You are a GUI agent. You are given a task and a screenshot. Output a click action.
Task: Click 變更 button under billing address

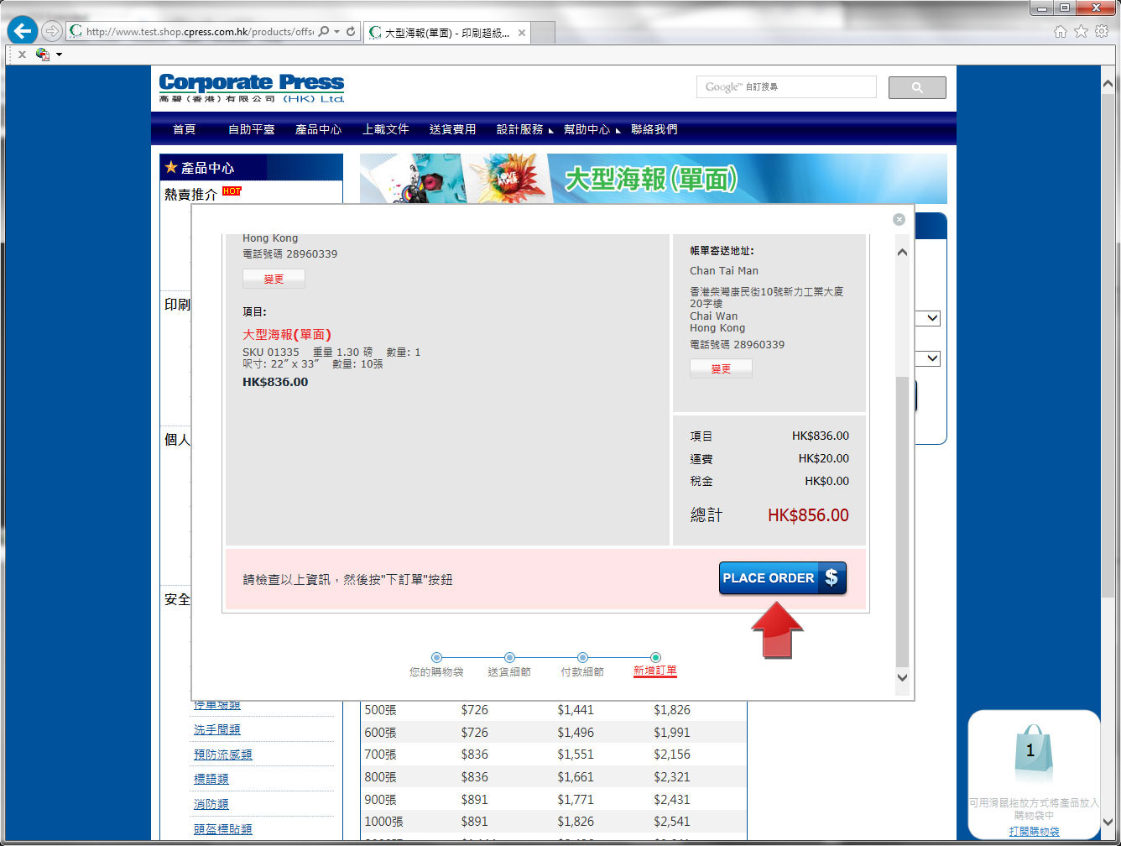[x=721, y=368]
